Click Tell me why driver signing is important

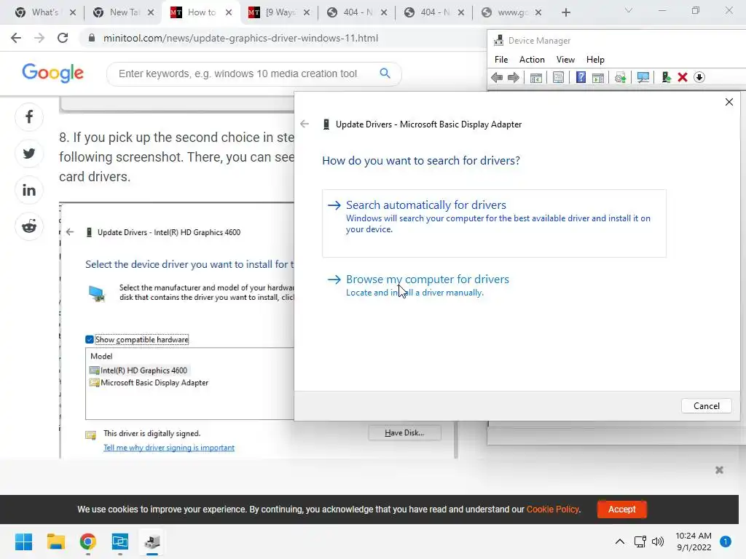[169, 448]
